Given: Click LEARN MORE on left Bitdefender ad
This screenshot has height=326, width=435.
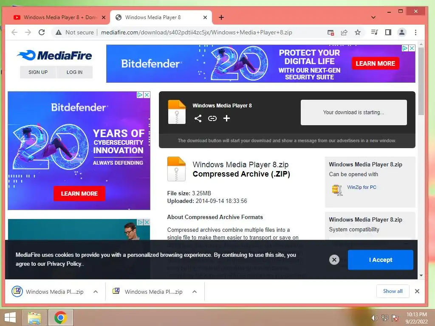Looking at the screenshot, I should (x=79, y=194).
